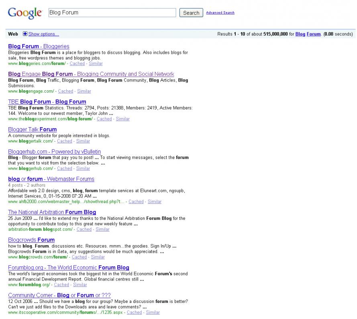Click the www.theblogexperiment.com/blog-forum/ green URL

50,119
